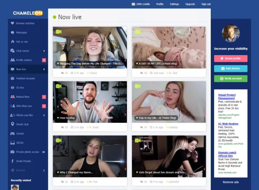
Task: Click the eye icon beside Go live
Action: click(12, 88)
